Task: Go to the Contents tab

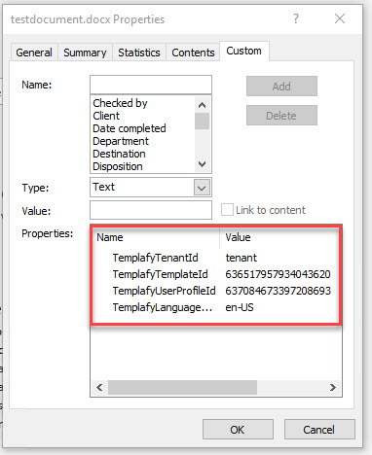Action: [x=193, y=52]
